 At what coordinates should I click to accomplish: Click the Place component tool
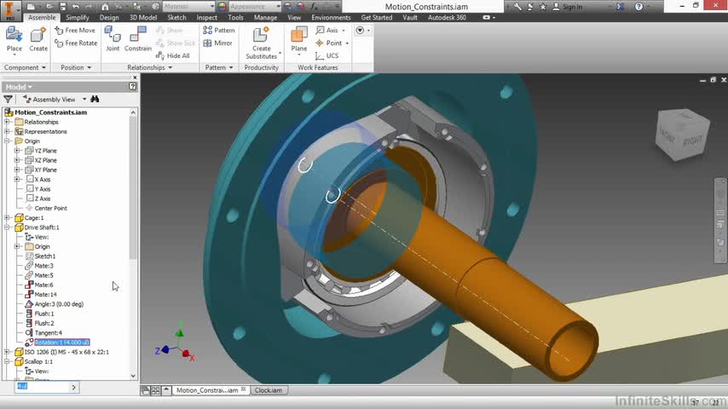pyautogui.click(x=14, y=39)
